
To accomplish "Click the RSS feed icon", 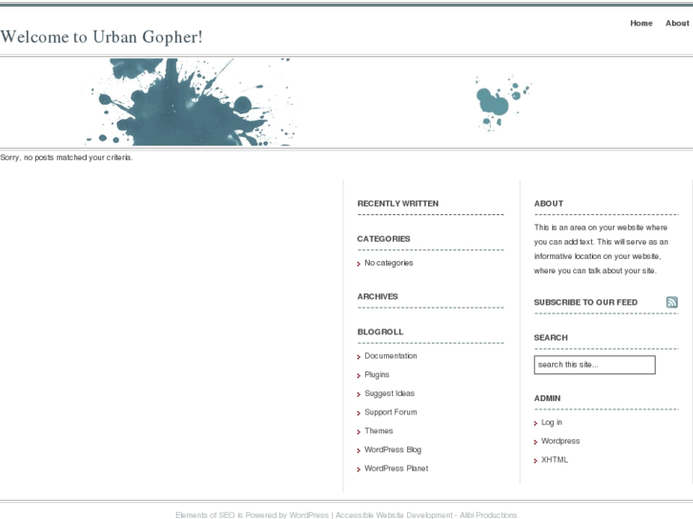I will point(672,302).
